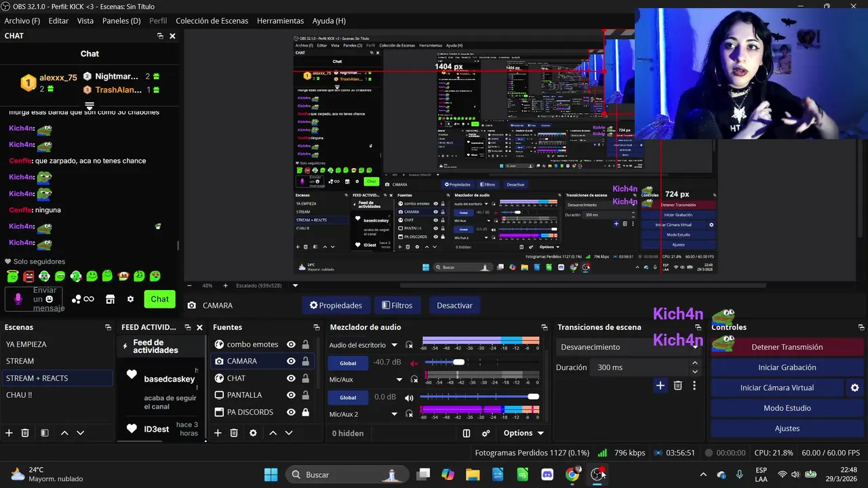Decrease Duración with down arrow
The height and width of the screenshot is (488, 868).
coord(694,371)
